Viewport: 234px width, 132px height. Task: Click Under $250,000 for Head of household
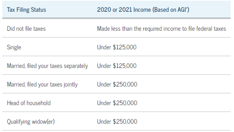click(x=117, y=103)
